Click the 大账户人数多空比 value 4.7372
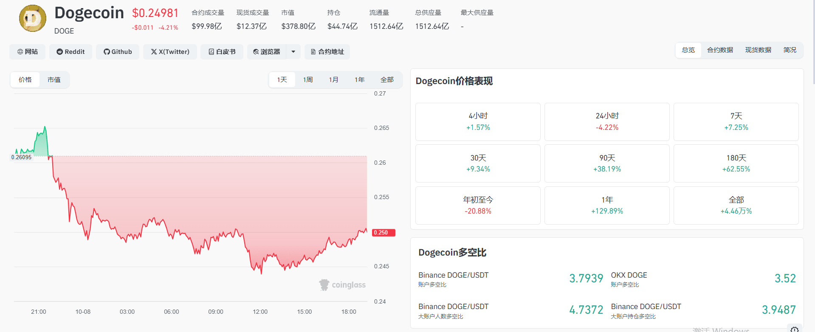This screenshot has height=332, width=815. coord(586,310)
